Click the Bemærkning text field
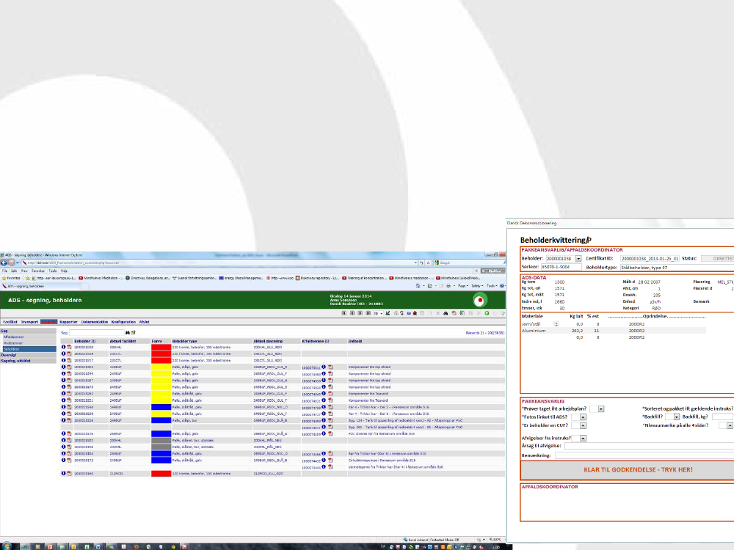This screenshot has width=734, height=550. pyautogui.click(x=644, y=455)
